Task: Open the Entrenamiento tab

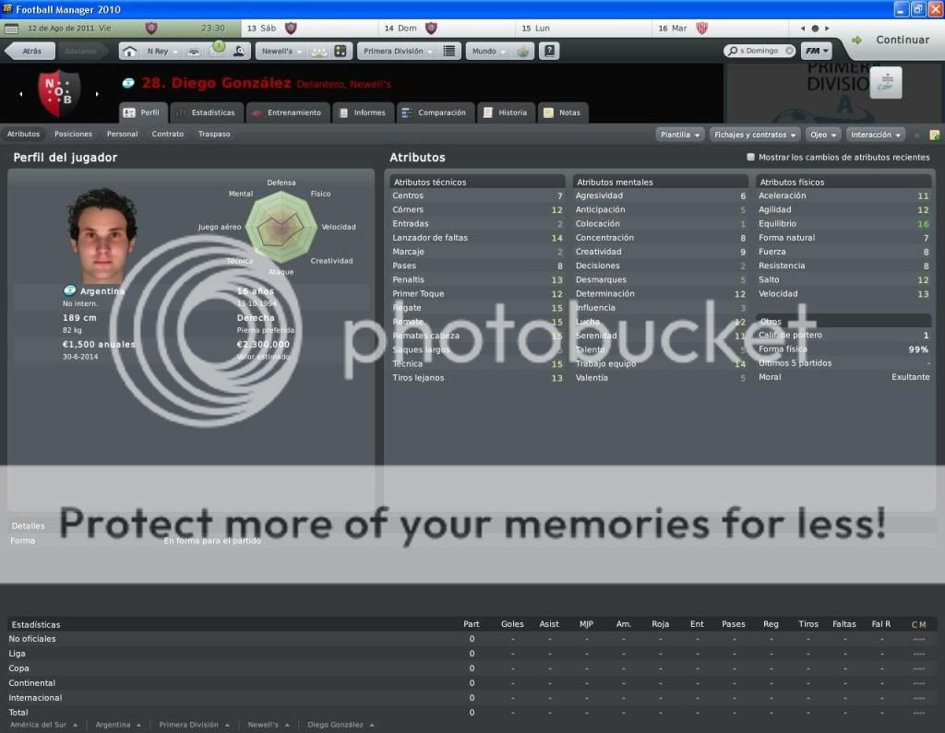Action: click(286, 112)
